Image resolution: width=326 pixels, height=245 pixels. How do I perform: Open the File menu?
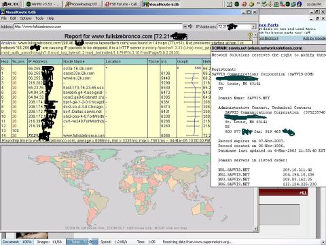4,18
